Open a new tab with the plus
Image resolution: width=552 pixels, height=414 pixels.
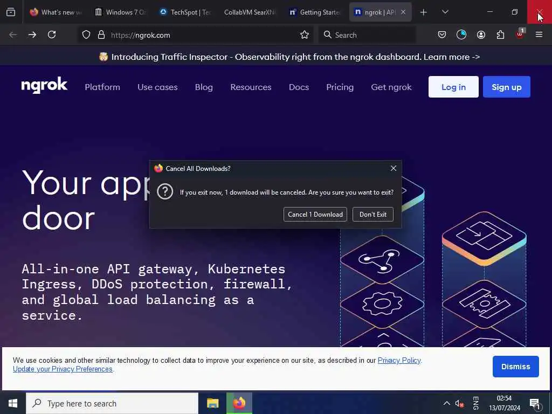tap(424, 12)
